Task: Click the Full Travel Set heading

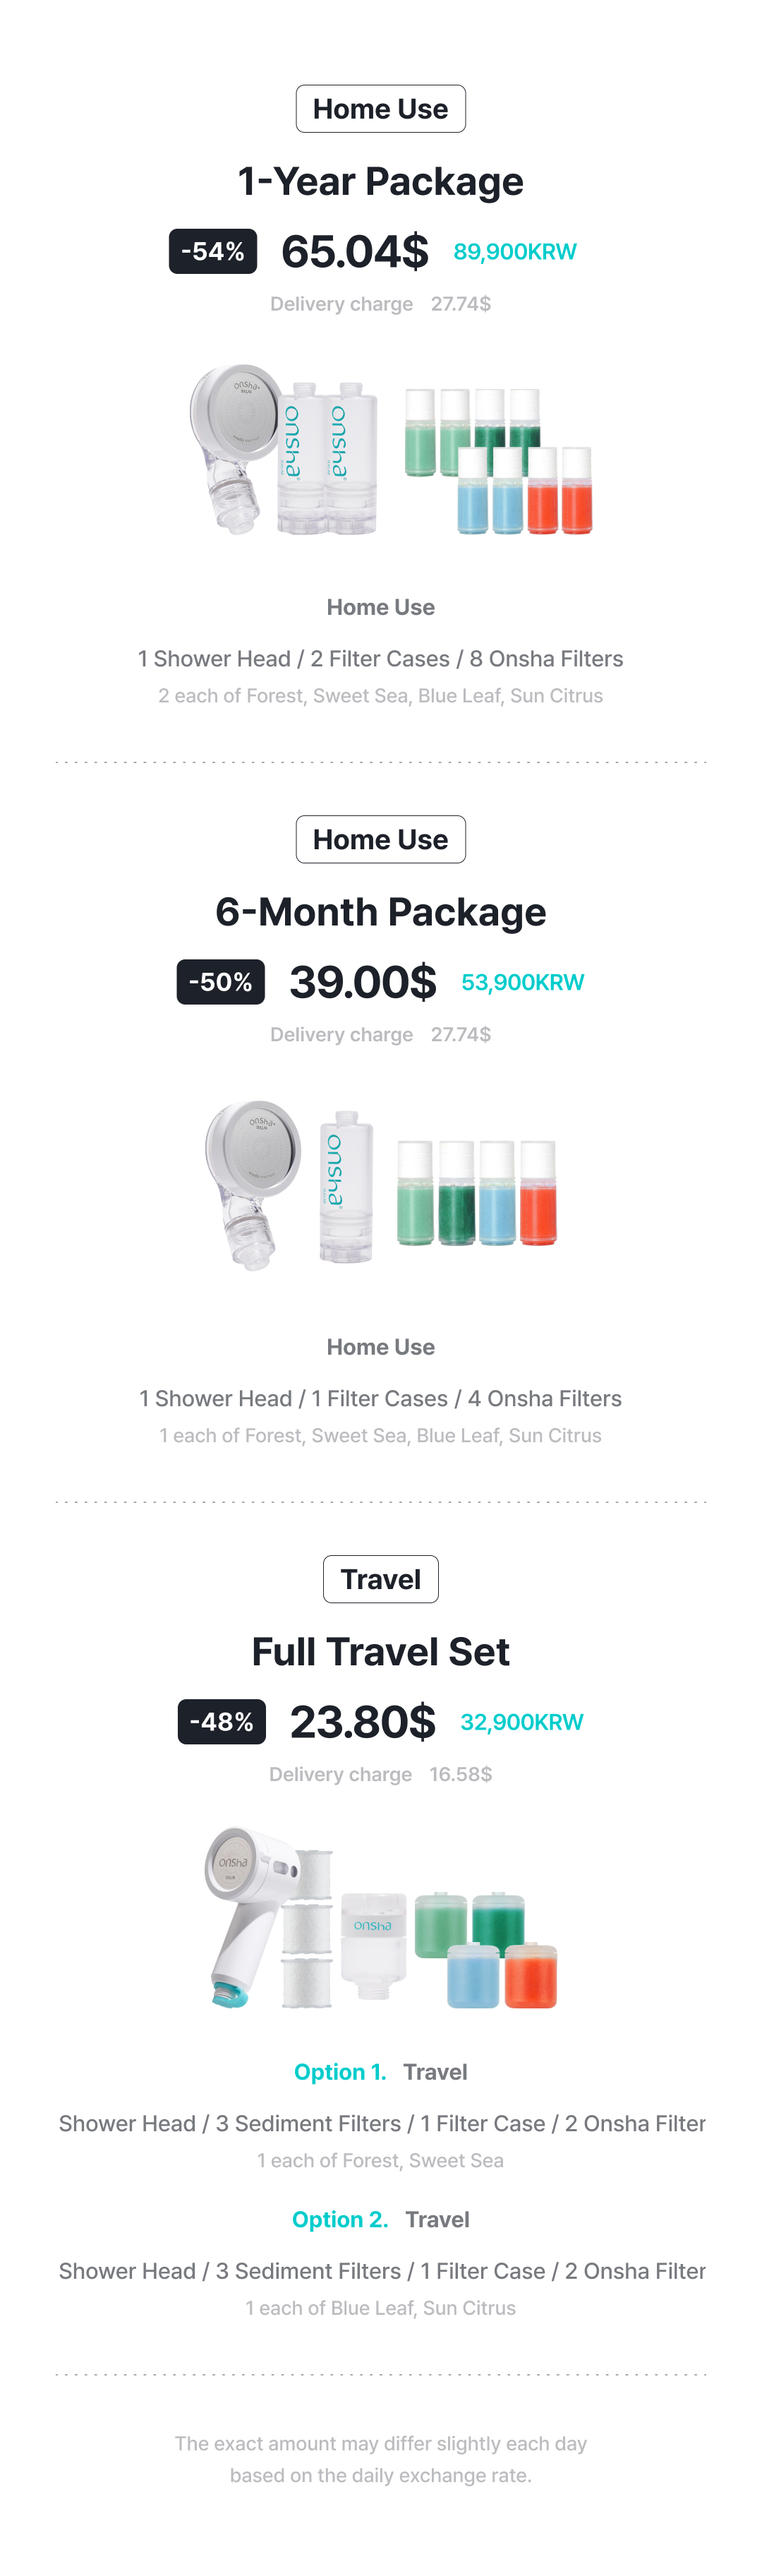Action: [380, 1652]
